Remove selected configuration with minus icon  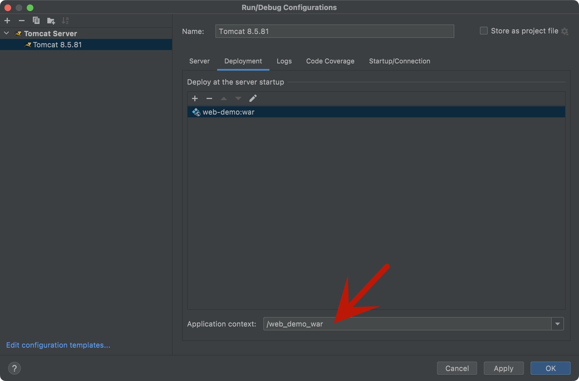(22, 21)
